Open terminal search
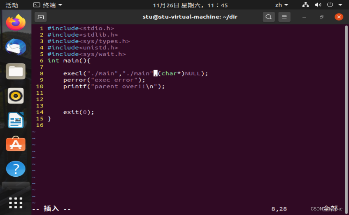 click(x=269, y=17)
